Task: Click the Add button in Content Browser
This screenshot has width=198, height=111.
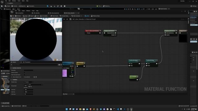Action: [3, 73]
